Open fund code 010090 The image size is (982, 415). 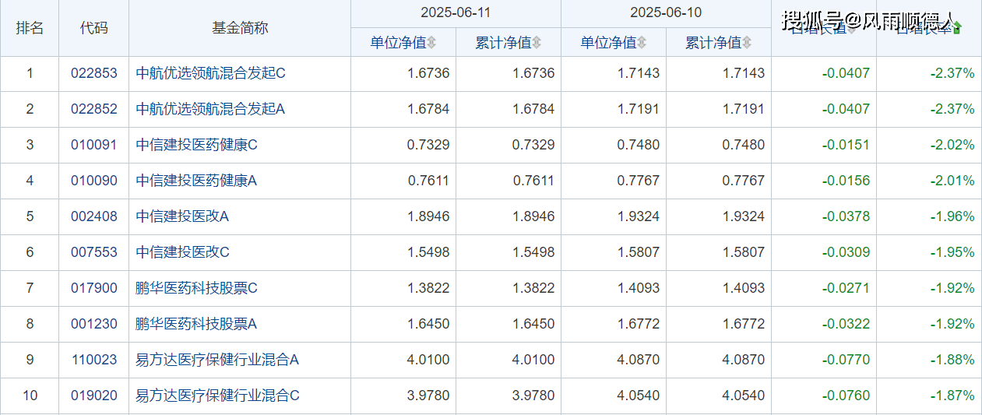(x=94, y=181)
